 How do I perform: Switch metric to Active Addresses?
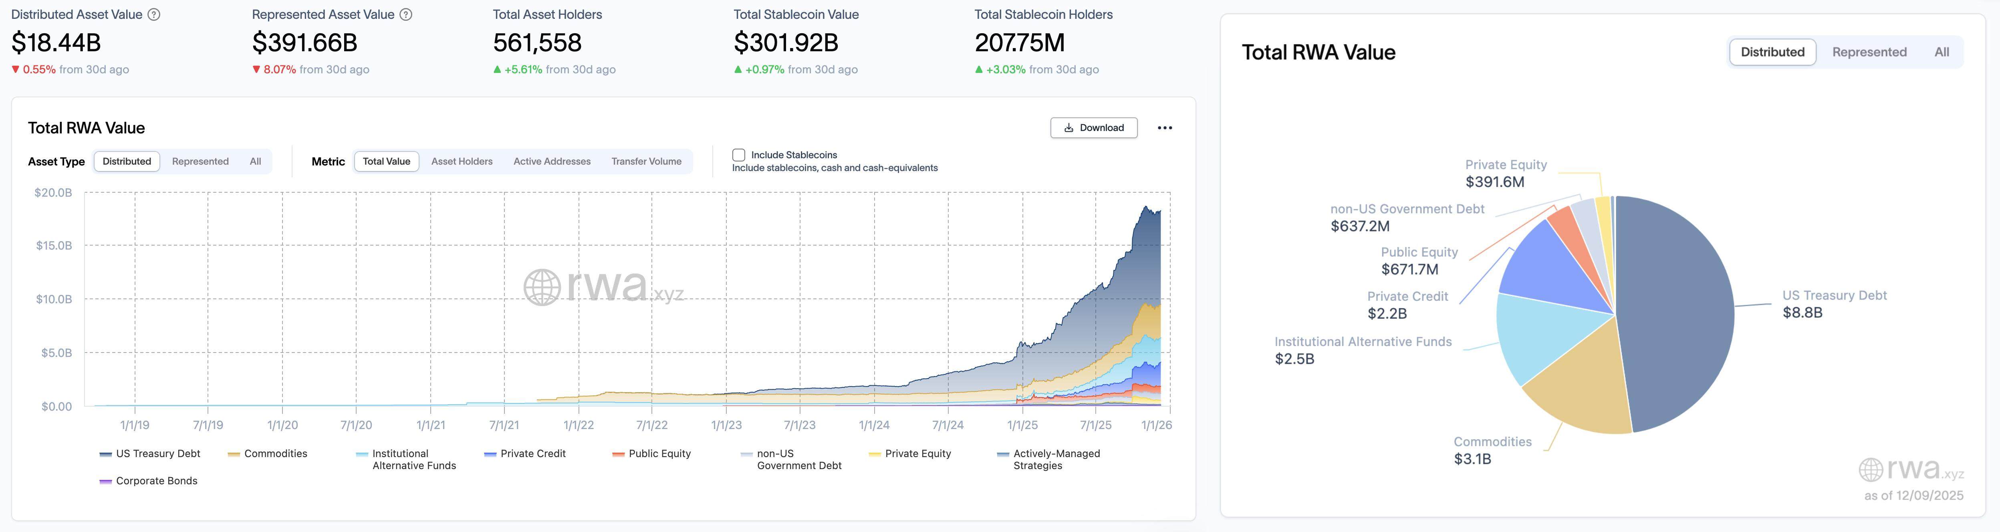(551, 161)
